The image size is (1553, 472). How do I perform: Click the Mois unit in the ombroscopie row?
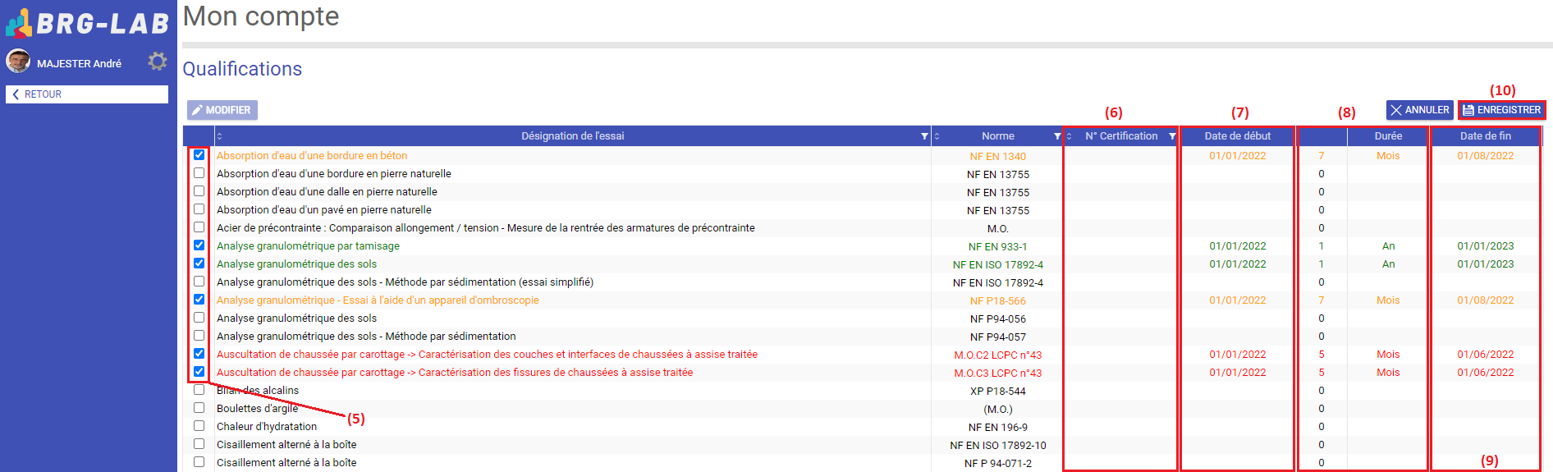(x=1388, y=300)
